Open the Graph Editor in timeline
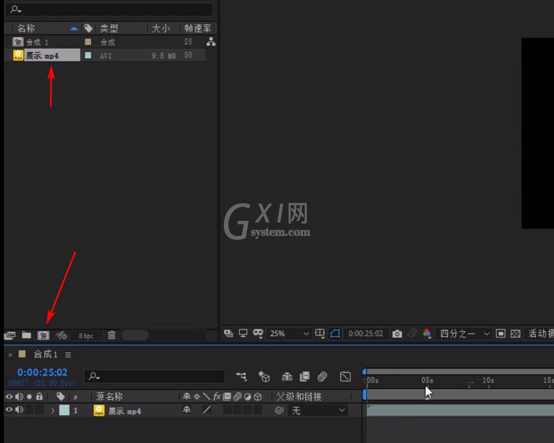 pyautogui.click(x=345, y=377)
